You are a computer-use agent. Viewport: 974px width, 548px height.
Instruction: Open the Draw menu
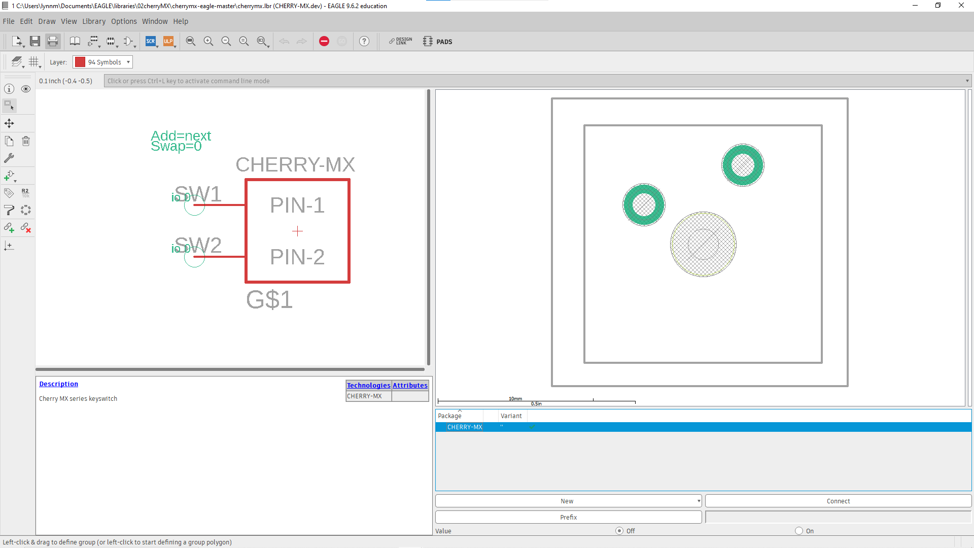[x=47, y=21]
